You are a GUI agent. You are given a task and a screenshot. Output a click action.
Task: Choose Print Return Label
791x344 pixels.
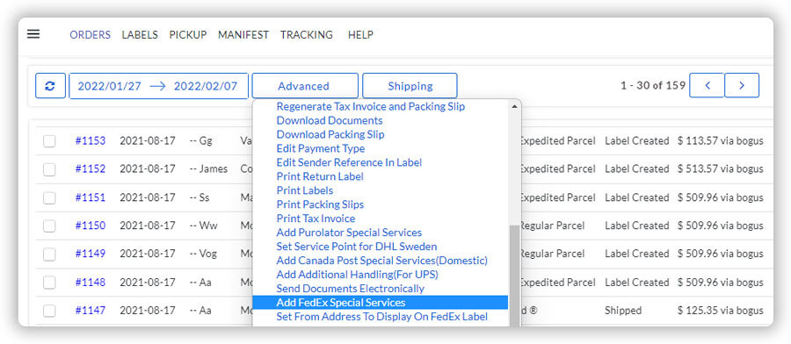(x=320, y=176)
